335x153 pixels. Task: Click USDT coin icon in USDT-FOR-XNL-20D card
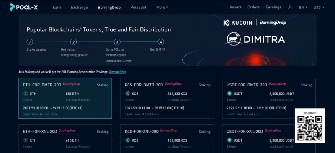tap(229, 140)
